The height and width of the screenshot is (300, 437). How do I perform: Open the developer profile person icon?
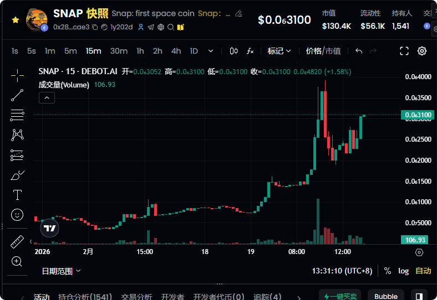click(x=141, y=27)
